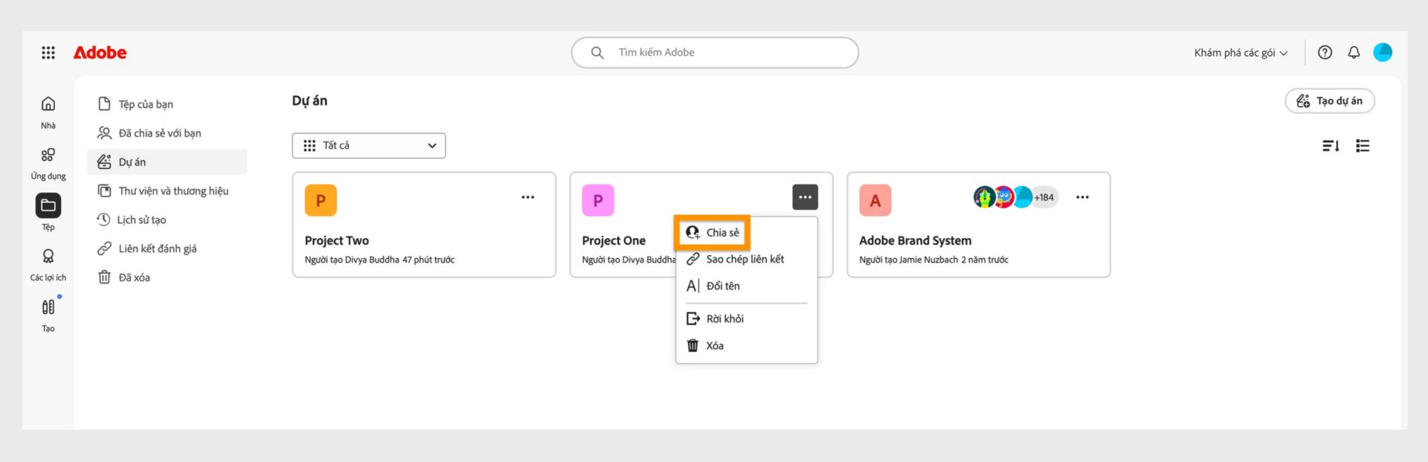
Task: Click the first collaborator avatar on Adobe Brand System
Action: click(x=984, y=197)
